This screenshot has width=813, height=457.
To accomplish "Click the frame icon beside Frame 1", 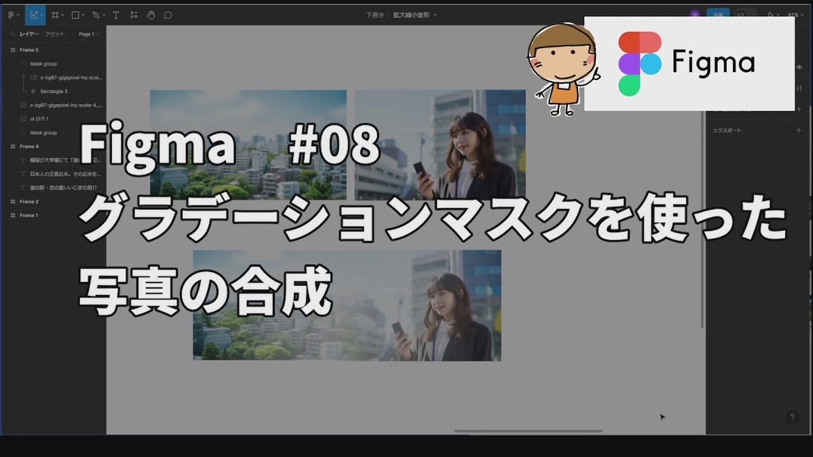I will coord(13,215).
